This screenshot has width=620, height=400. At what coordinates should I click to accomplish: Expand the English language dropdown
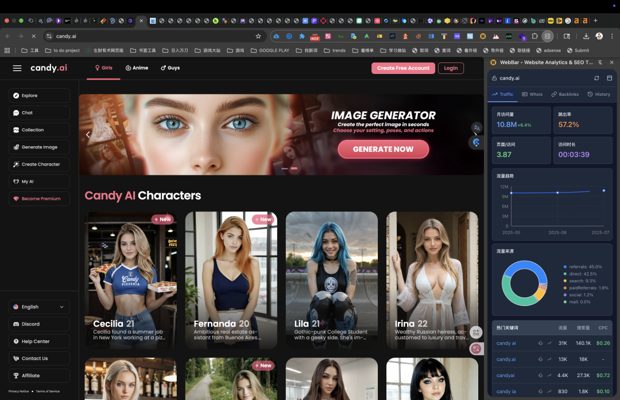click(x=39, y=307)
